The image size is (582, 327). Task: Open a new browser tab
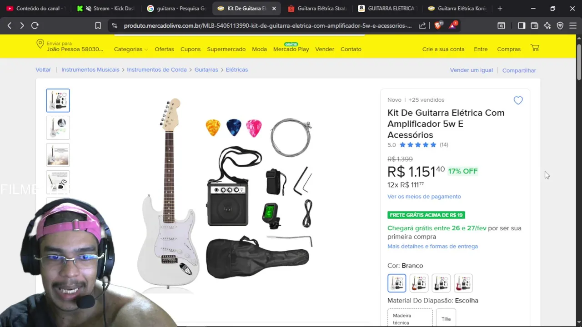pyautogui.click(x=500, y=8)
